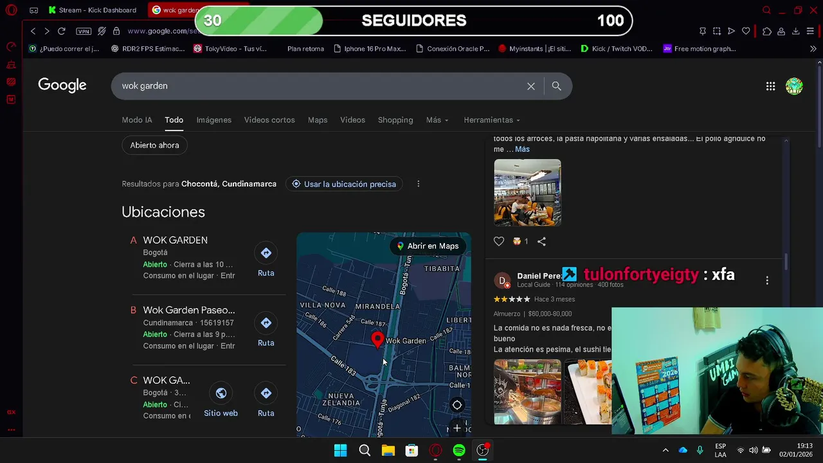Open location options three-dot menu
Image resolution: width=823 pixels, height=463 pixels.
(x=419, y=184)
